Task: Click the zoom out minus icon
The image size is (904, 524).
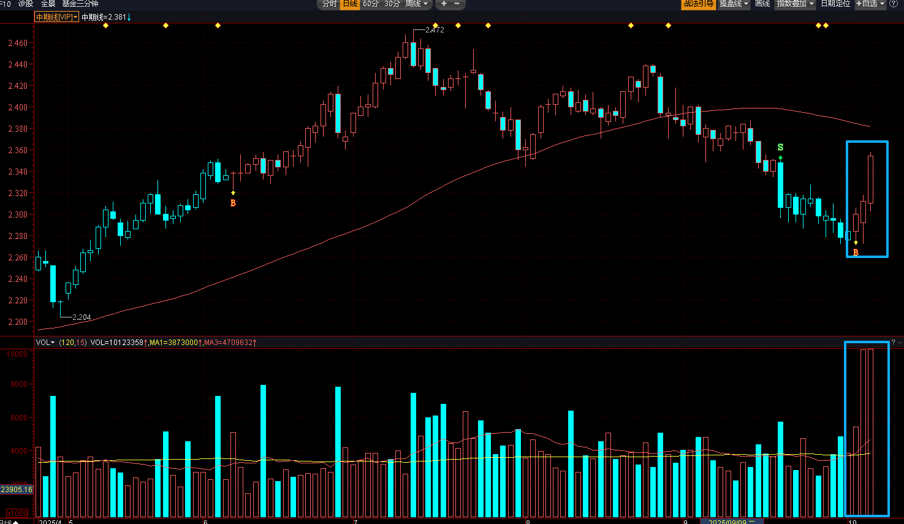Action: [457, 4]
